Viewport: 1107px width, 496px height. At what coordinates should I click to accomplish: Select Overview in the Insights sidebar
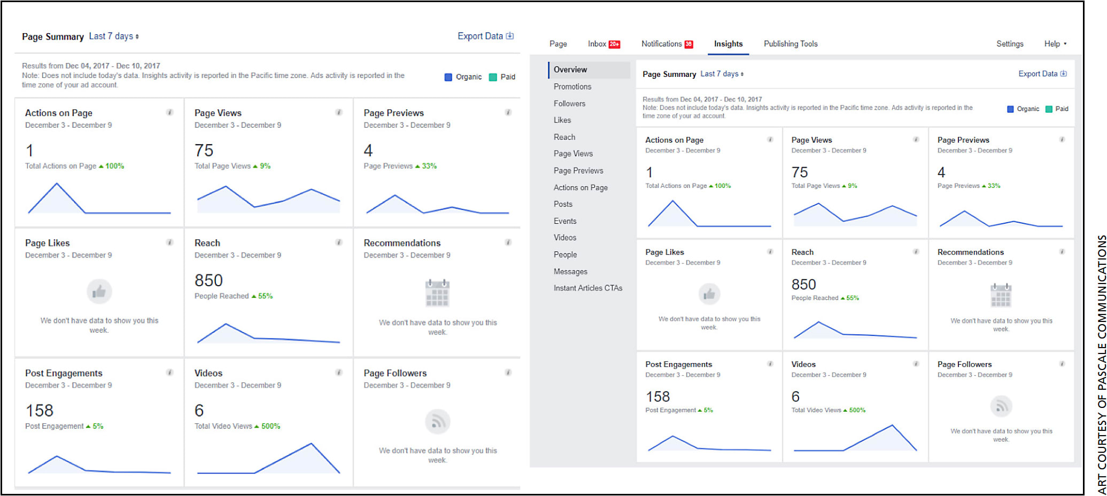pyautogui.click(x=570, y=69)
